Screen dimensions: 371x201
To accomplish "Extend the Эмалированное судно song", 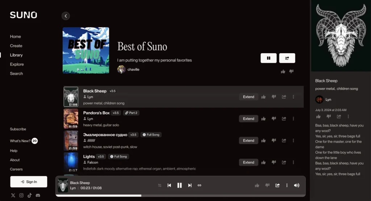I will pyautogui.click(x=249, y=141).
